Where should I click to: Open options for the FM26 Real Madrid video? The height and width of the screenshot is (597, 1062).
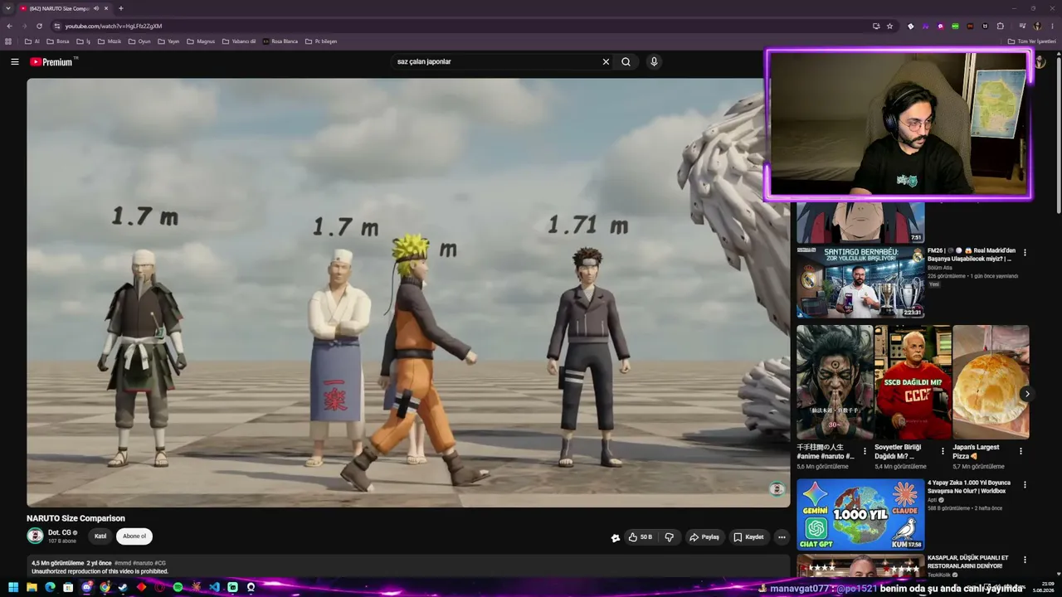pyautogui.click(x=1025, y=252)
